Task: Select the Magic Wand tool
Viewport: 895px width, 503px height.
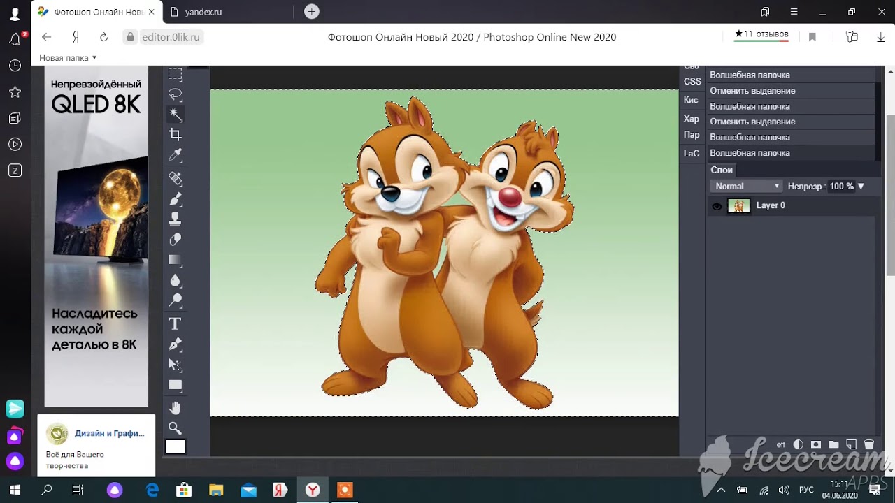Action: click(x=176, y=115)
